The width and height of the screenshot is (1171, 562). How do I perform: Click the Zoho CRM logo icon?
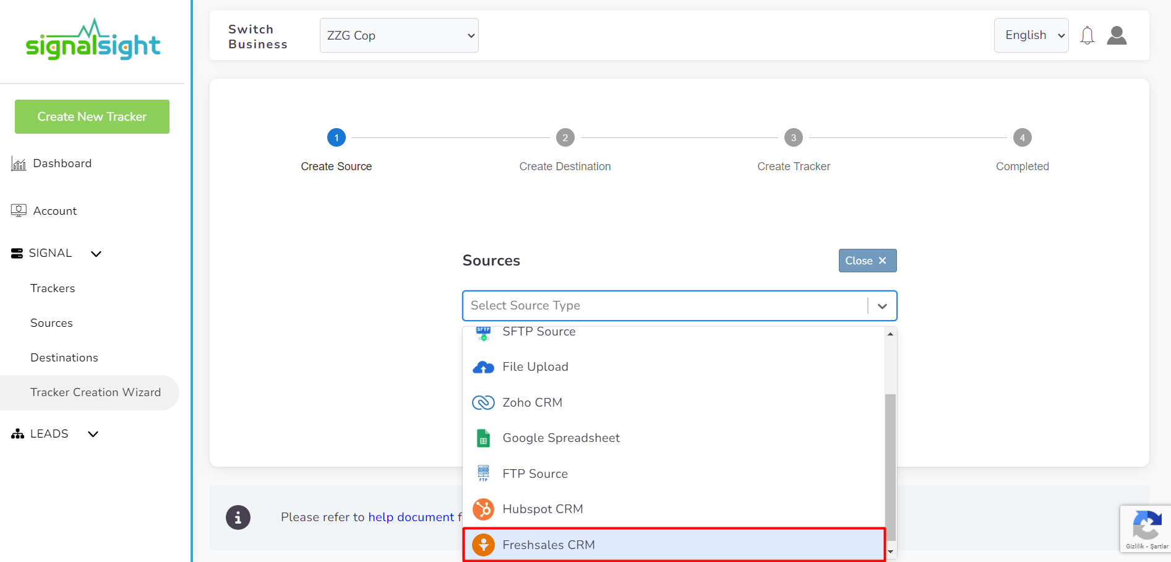click(x=483, y=402)
